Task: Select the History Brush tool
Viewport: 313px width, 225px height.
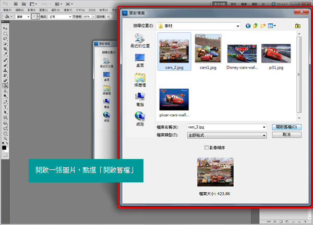Action: [x=5, y=75]
